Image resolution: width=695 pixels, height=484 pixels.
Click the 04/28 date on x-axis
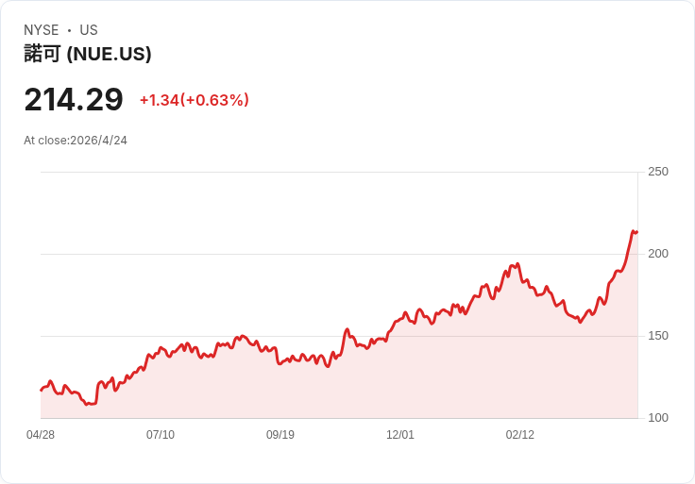41,435
